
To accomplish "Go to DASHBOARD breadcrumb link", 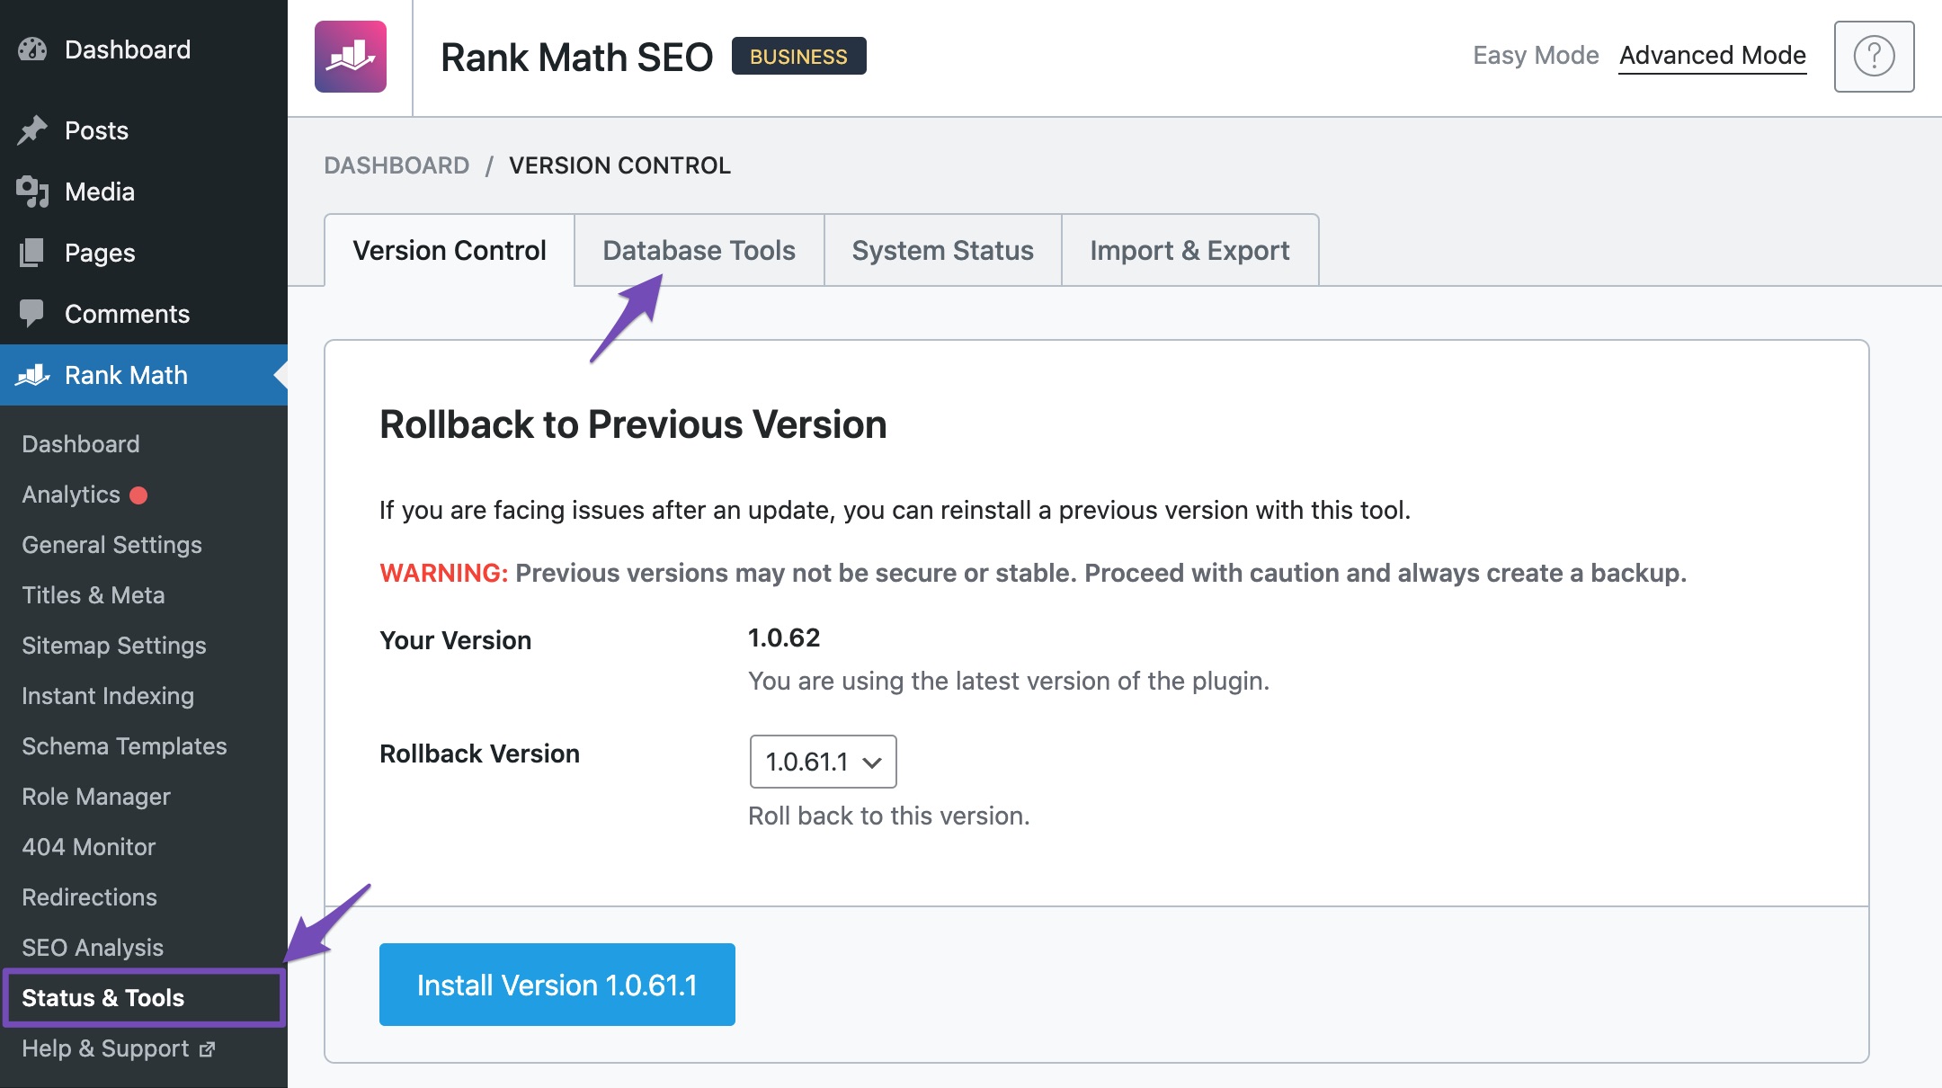I will pos(396,165).
